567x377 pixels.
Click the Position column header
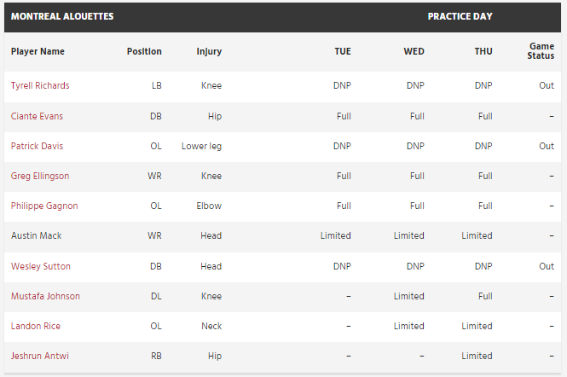pyautogui.click(x=144, y=51)
